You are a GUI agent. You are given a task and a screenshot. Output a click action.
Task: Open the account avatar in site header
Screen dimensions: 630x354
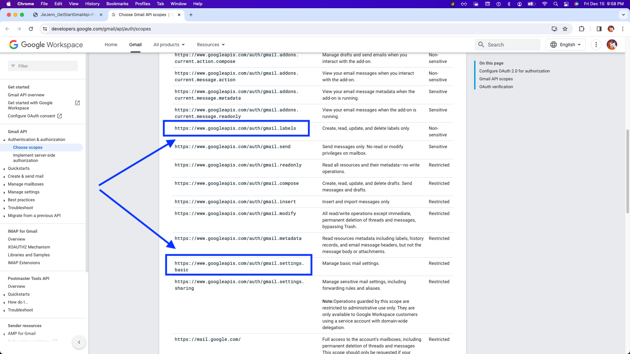tap(612, 45)
